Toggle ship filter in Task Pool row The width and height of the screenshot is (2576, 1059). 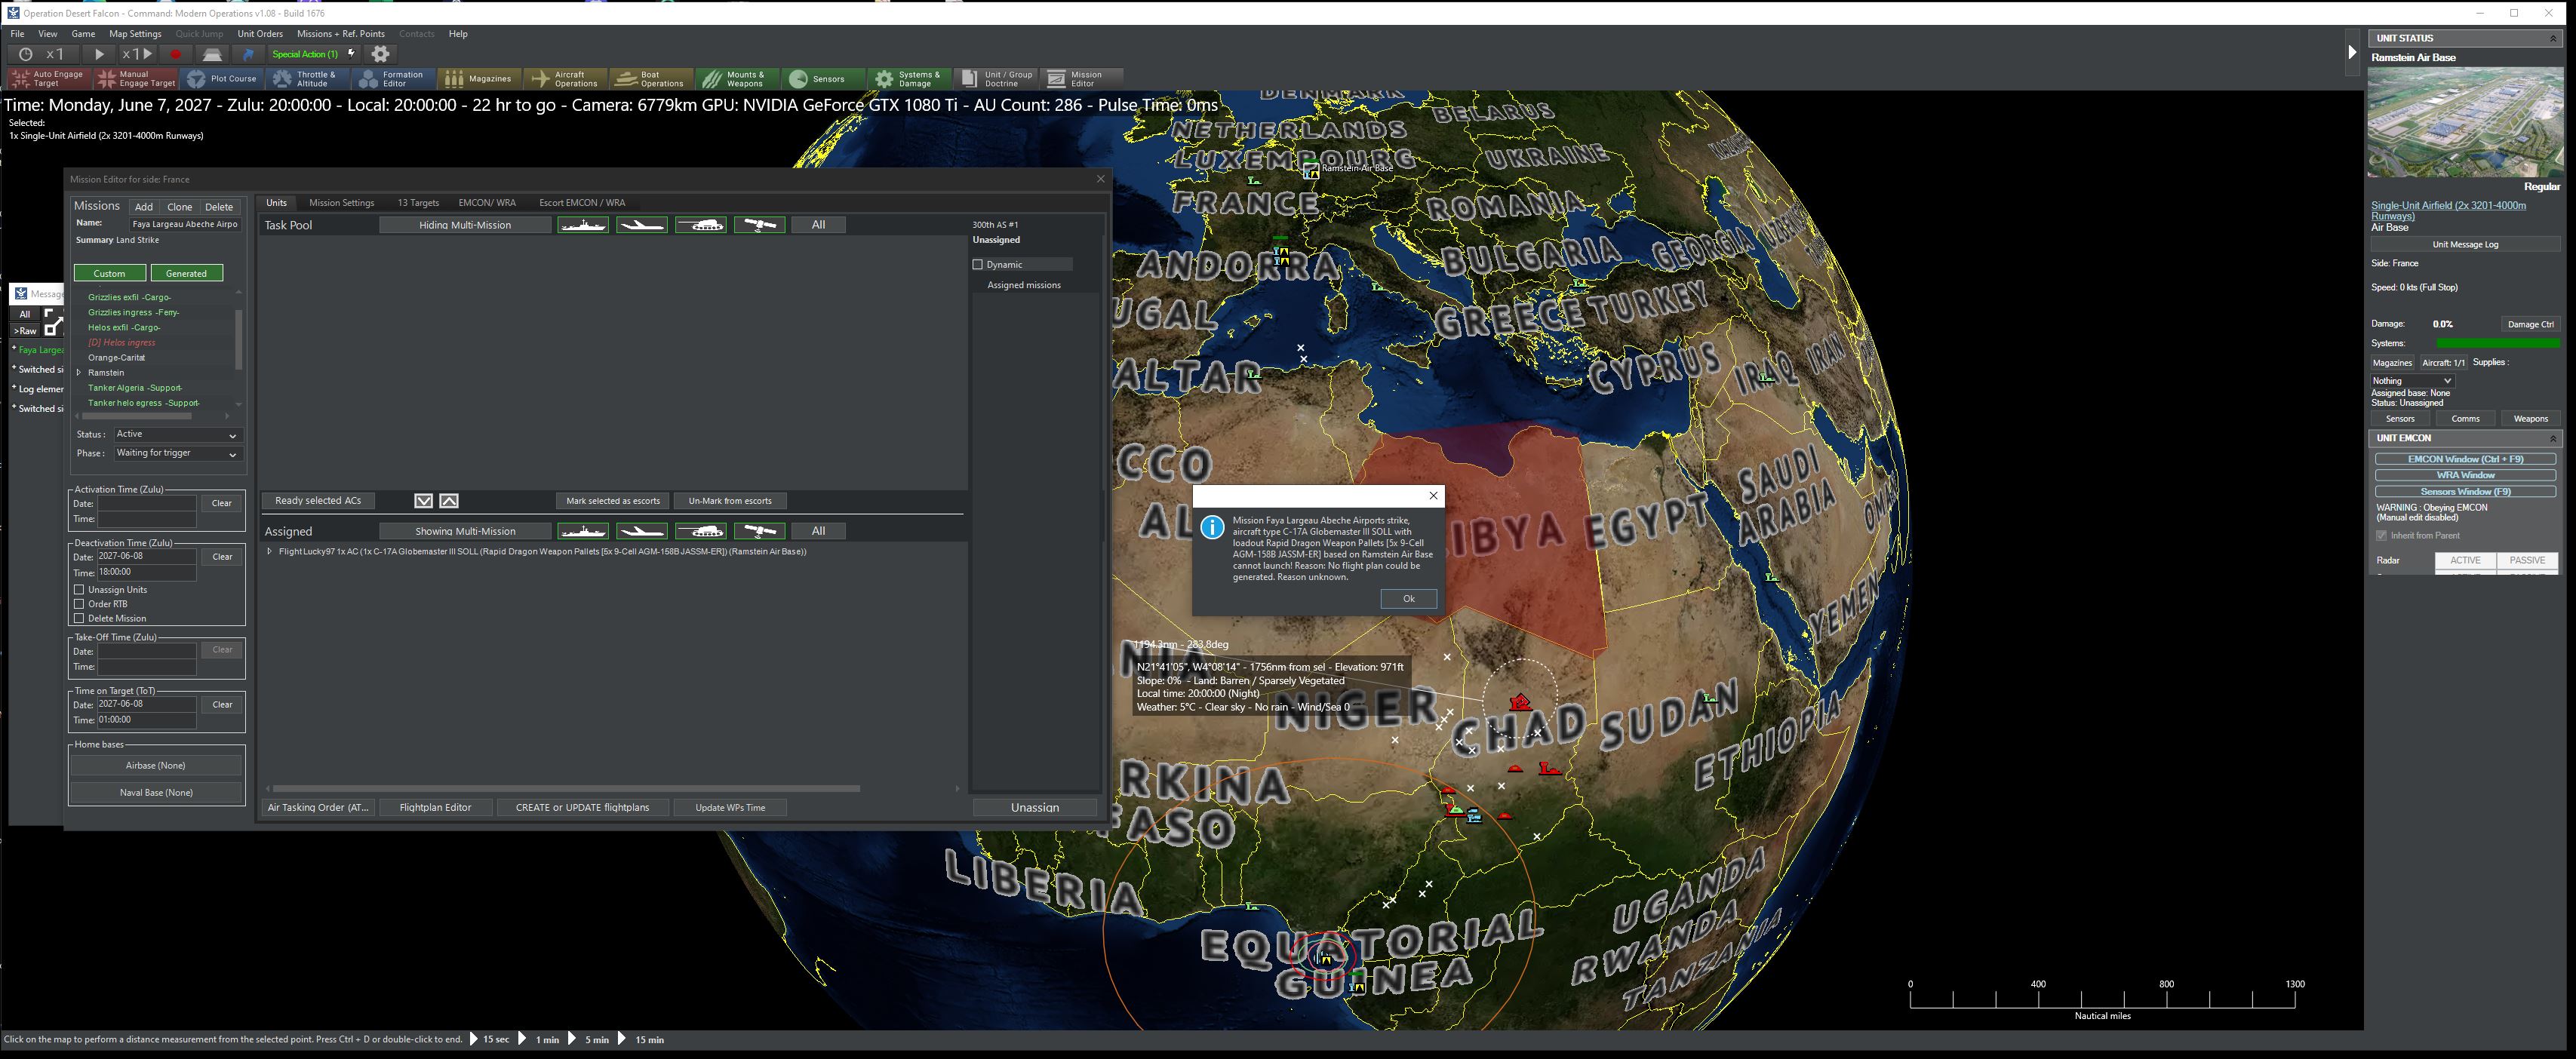583,225
